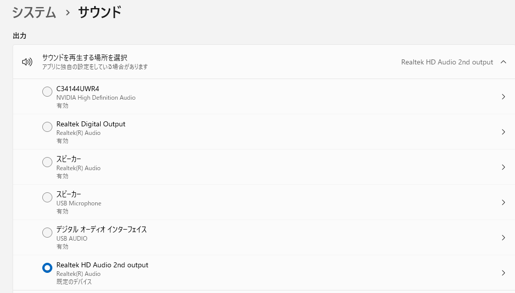Select Realtek HD Audio 2nd output radio
515x293 pixels.
(x=47, y=268)
